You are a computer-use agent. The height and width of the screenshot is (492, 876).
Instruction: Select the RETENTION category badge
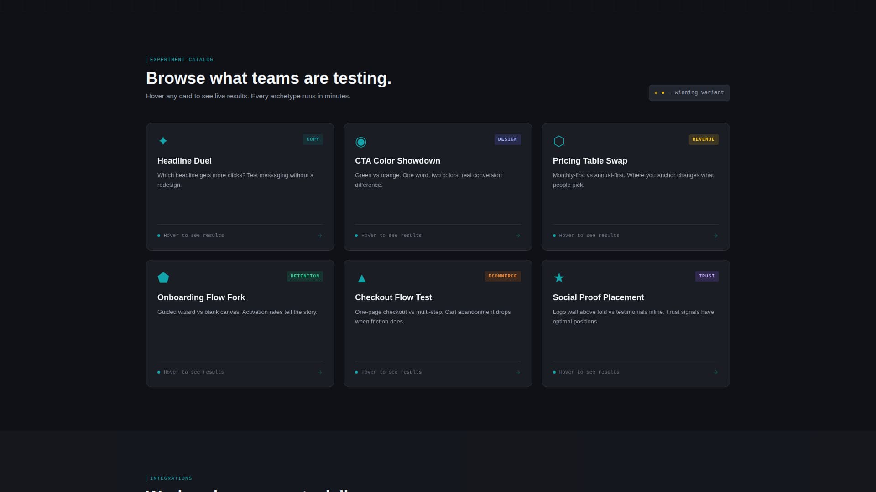(305, 276)
